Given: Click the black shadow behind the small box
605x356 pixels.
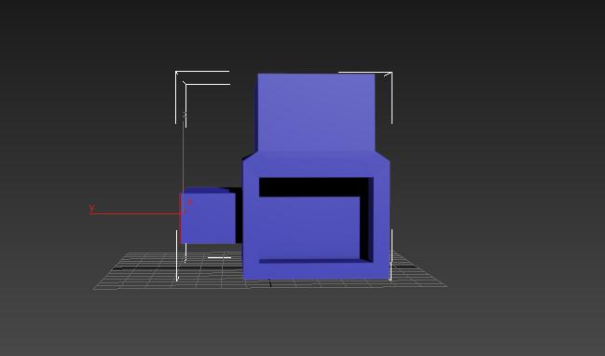Looking at the screenshot, I should click(239, 216).
